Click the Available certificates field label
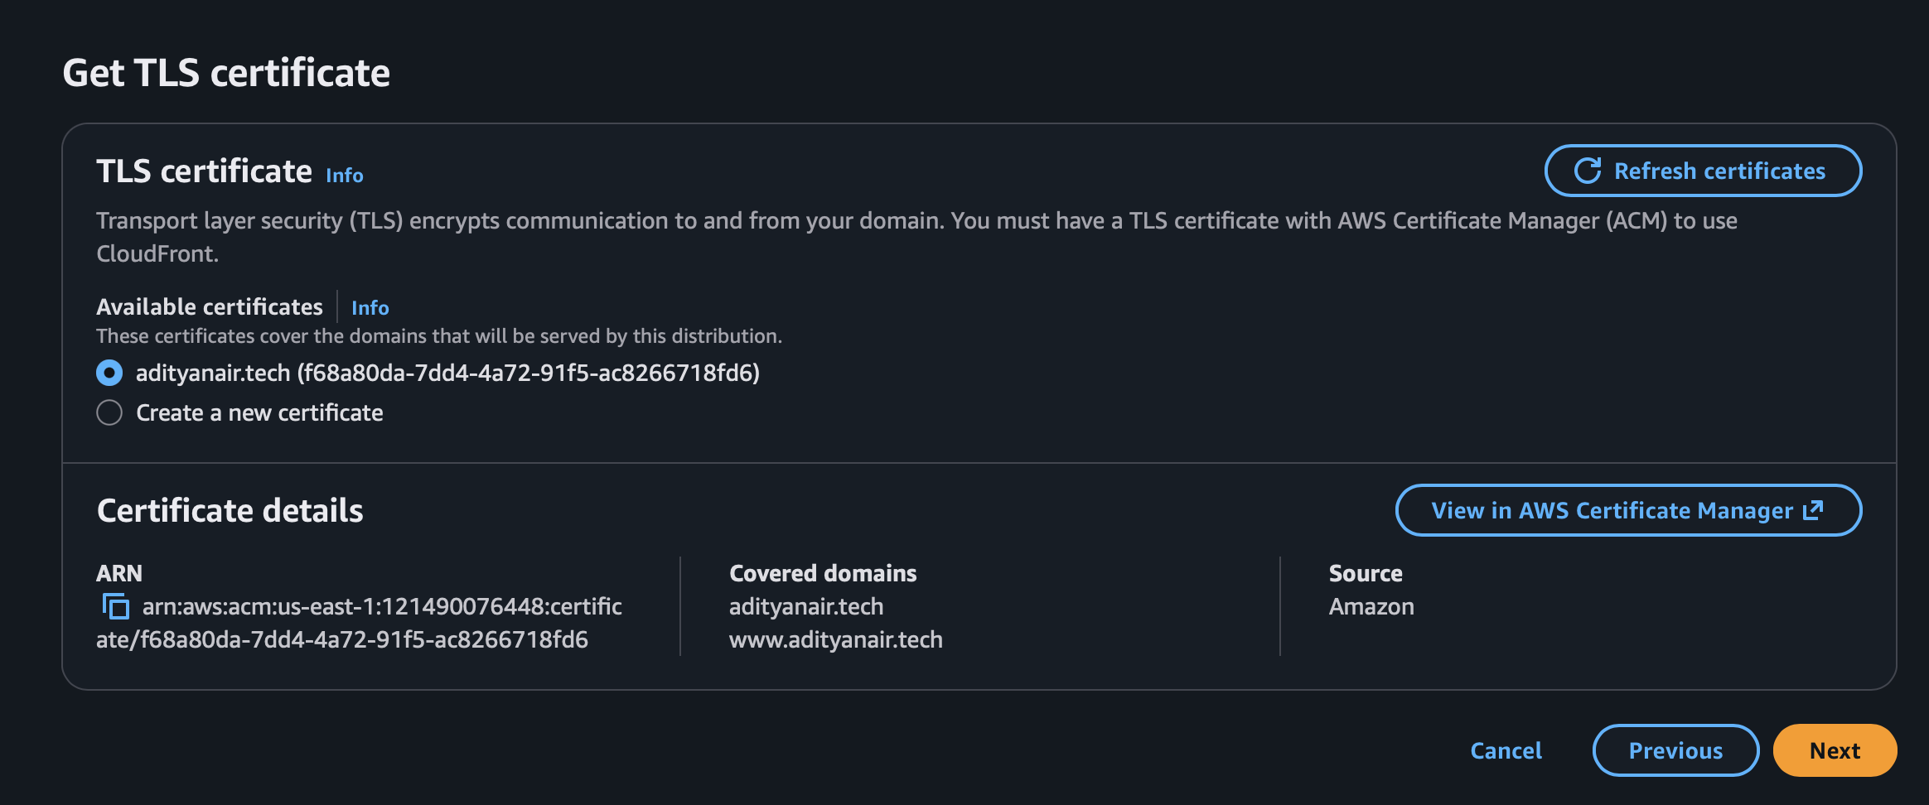This screenshot has height=805, width=1929. tap(210, 307)
